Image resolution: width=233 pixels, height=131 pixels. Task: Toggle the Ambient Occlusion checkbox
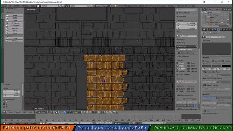(205, 72)
